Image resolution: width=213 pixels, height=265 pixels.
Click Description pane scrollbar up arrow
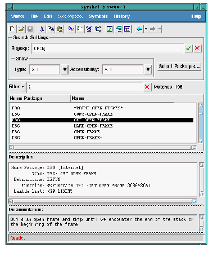(x=202, y=165)
